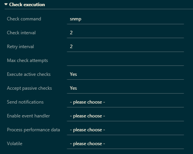The width and height of the screenshot is (193, 154).
Task: Click the Check execution section title
Action: [x=27, y=5]
